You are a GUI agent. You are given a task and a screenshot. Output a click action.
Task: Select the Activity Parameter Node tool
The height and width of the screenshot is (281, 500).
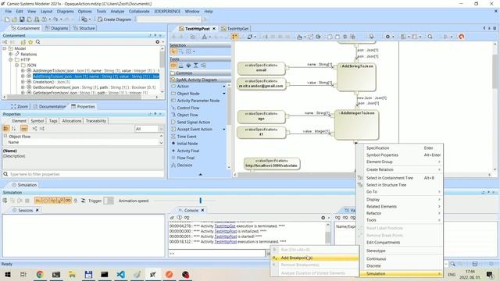(x=198, y=101)
